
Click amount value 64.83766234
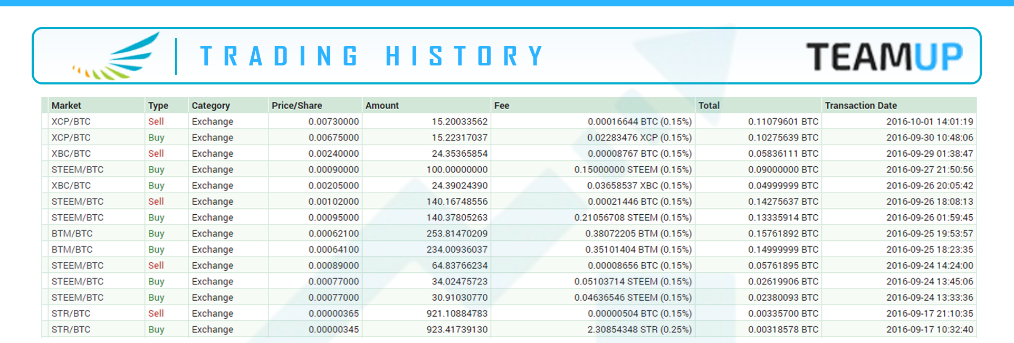pos(460,265)
